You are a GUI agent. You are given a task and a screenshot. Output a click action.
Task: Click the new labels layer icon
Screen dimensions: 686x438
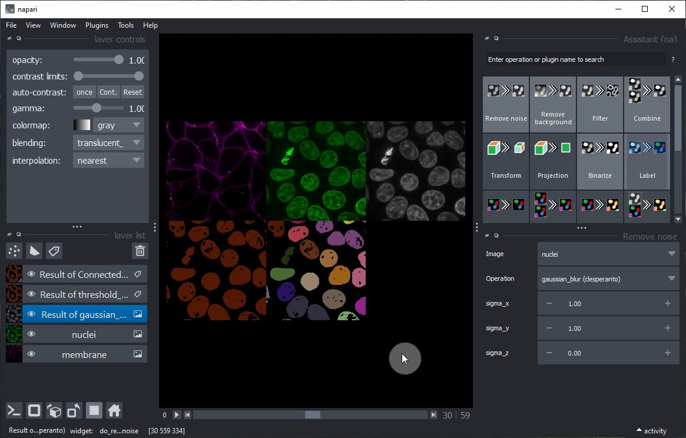(54, 251)
